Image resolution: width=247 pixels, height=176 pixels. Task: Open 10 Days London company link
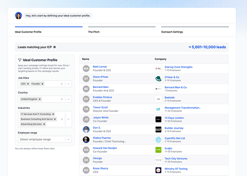(174, 118)
